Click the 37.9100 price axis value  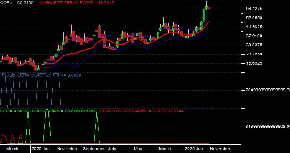(x=254, y=36)
